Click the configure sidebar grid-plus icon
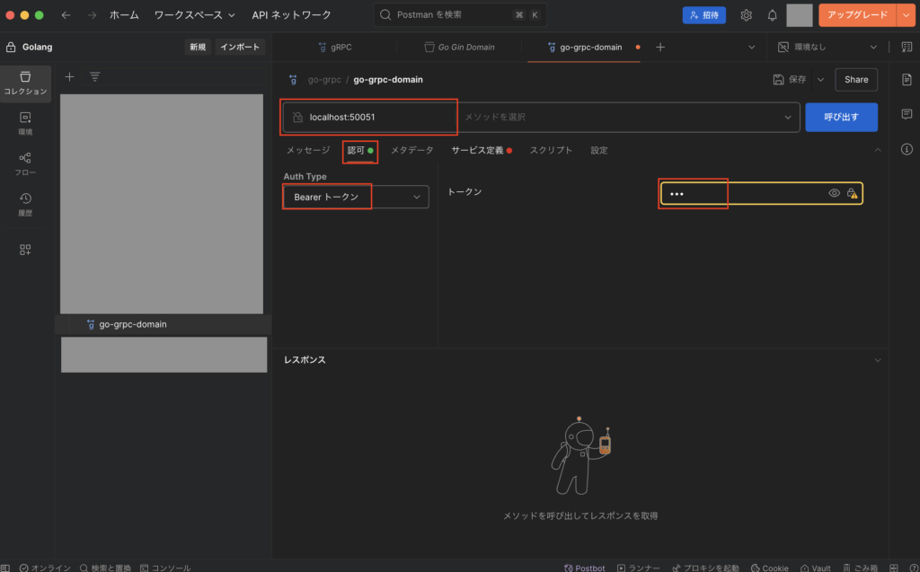The height and width of the screenshot is (572, 920). point(25,250)
